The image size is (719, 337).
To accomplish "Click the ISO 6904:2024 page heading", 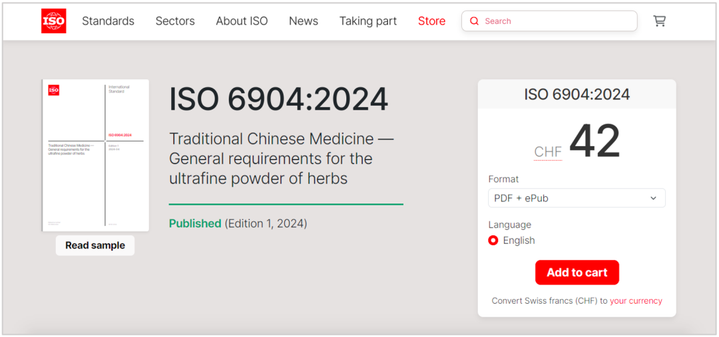I will pos(278,100).
